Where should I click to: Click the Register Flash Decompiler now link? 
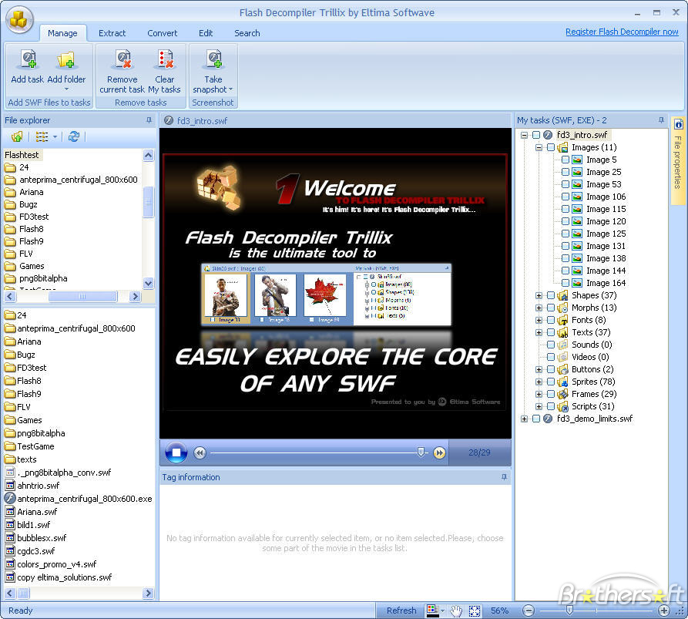pyautogui.click(x=622, y=32)
